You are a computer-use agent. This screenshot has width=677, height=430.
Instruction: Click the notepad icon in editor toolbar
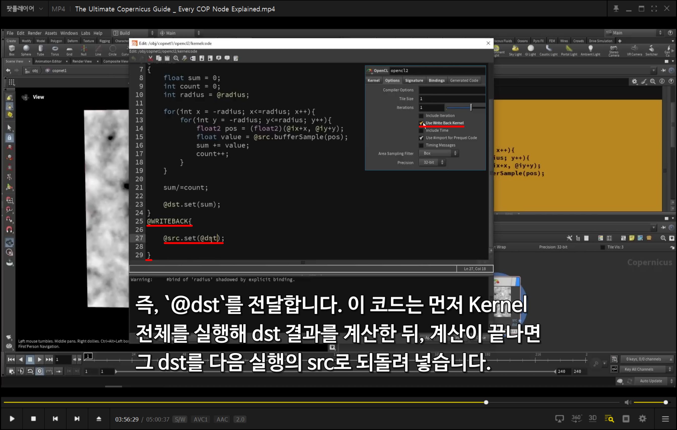point(236,58)
